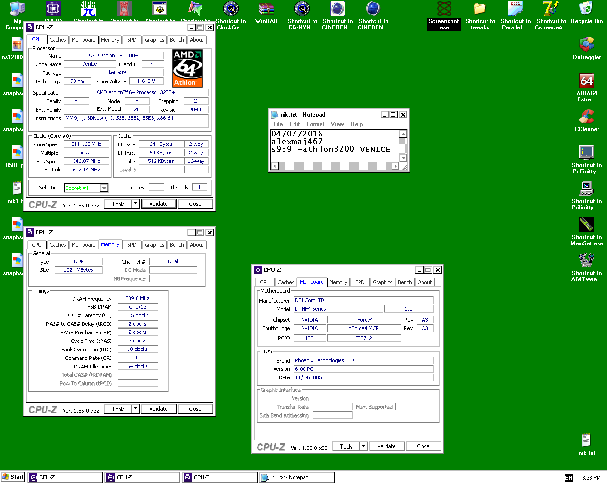Viewport: 607px width, 485px height.
Task: Open the Mainboard tab in the CPU window
Action: tap(83, 40)
